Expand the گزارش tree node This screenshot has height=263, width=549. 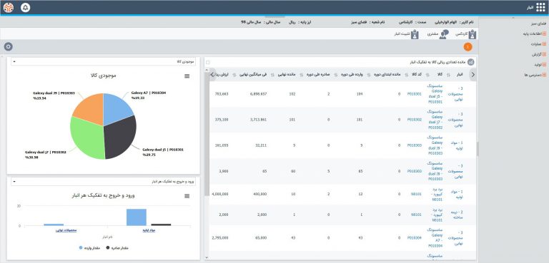pyautogui.click(x=543, y=54)
